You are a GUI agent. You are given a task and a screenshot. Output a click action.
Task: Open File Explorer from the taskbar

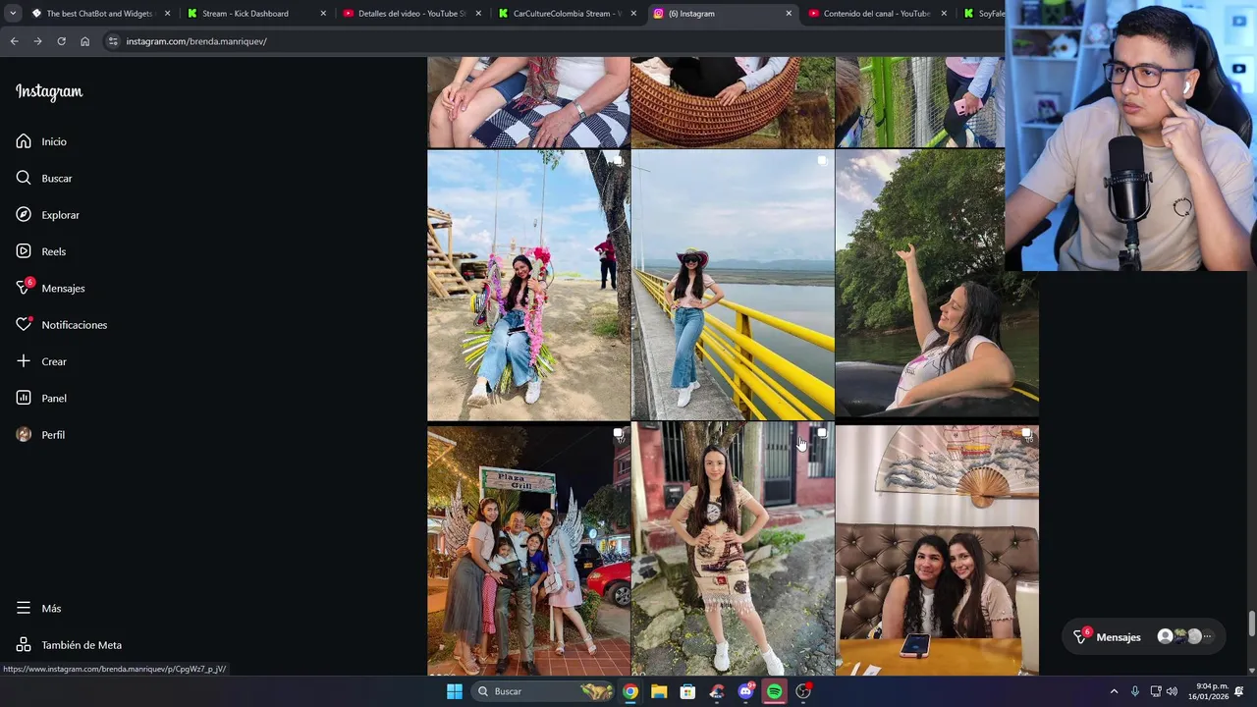click(x=659, y=691)
